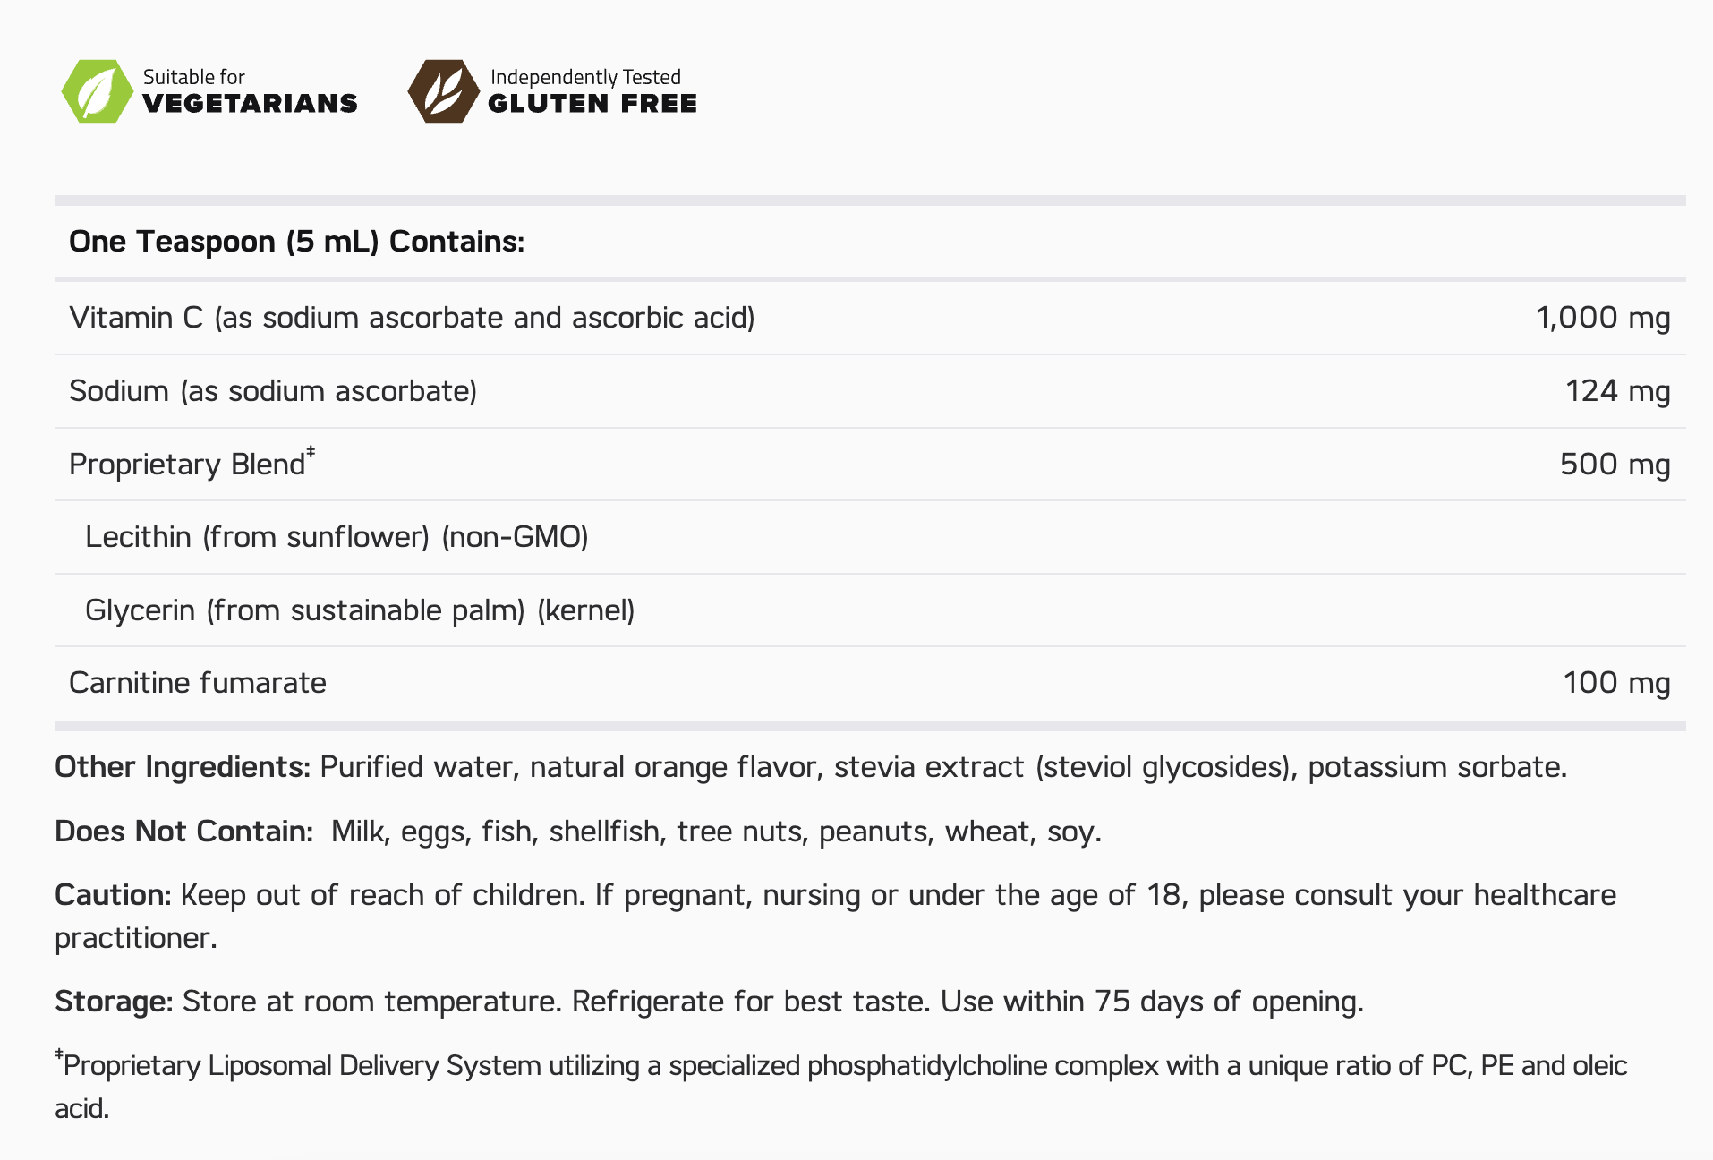Select the Lecithin (from sunflower) row
Screen dimensions: 1713x1160
(x=337, y=537)
